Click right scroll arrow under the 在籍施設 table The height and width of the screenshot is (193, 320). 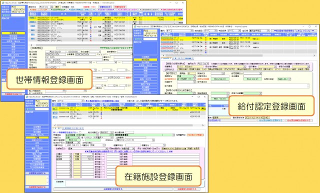202,125
